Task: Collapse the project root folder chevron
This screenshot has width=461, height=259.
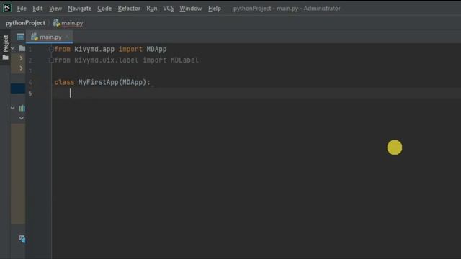Action: 13,48
